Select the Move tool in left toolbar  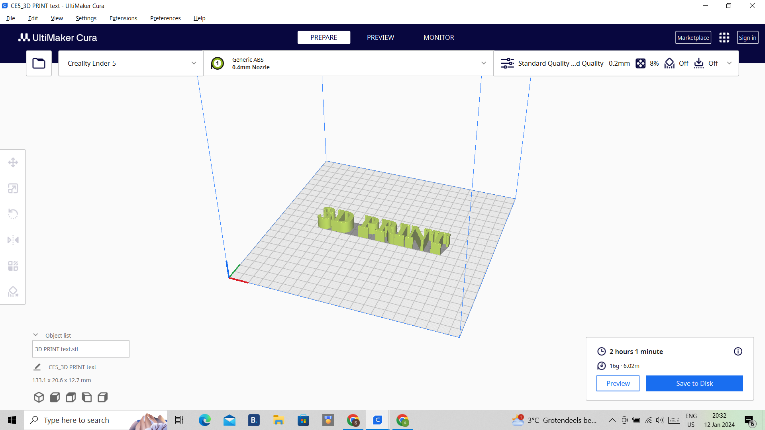pos(13,162)
